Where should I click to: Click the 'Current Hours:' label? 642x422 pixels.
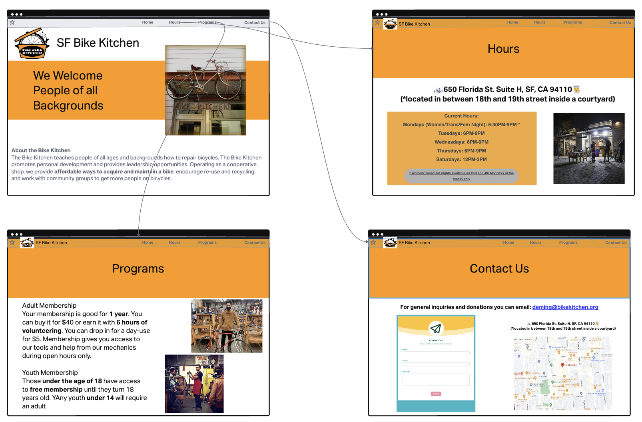pos(461,116)
